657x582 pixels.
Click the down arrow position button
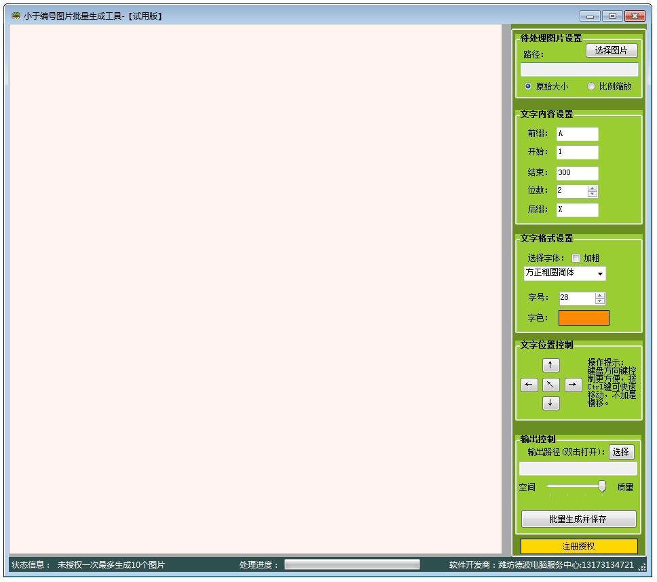550,403
